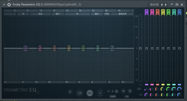Click the teal band 6 gain slider handle

(x=174, y=48)
